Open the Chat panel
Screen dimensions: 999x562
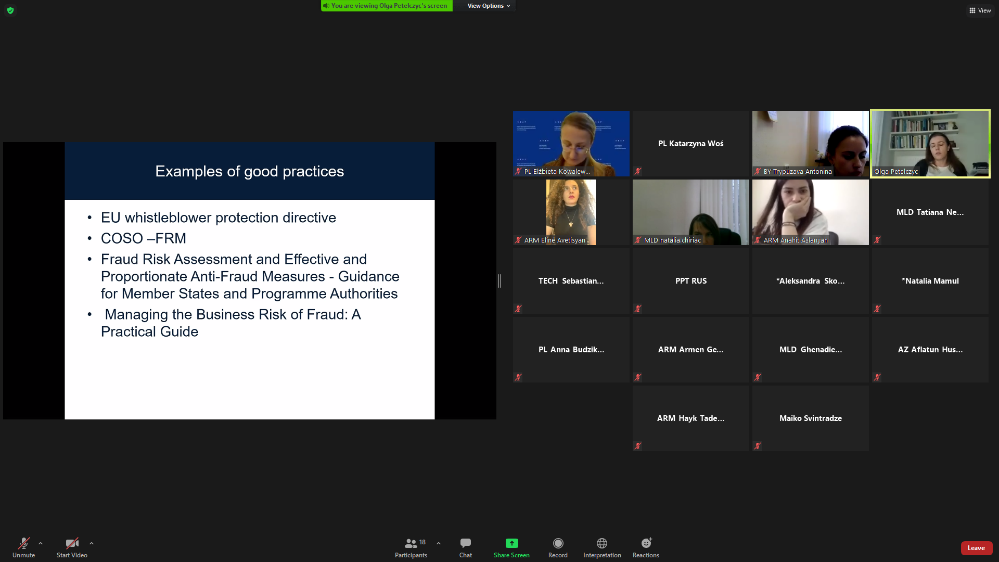pyautogui.click(x=465, y=547)
